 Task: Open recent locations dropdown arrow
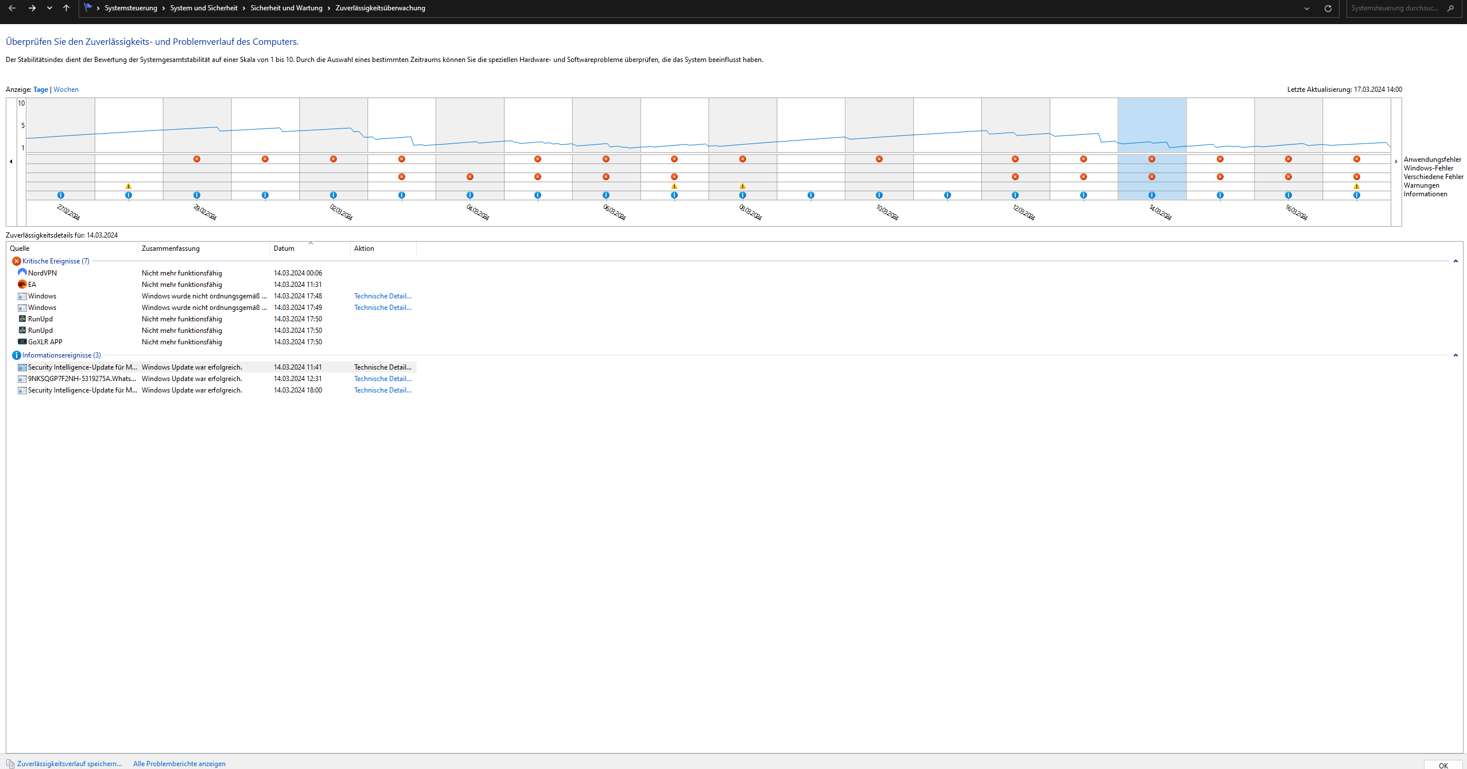point(49,8)
